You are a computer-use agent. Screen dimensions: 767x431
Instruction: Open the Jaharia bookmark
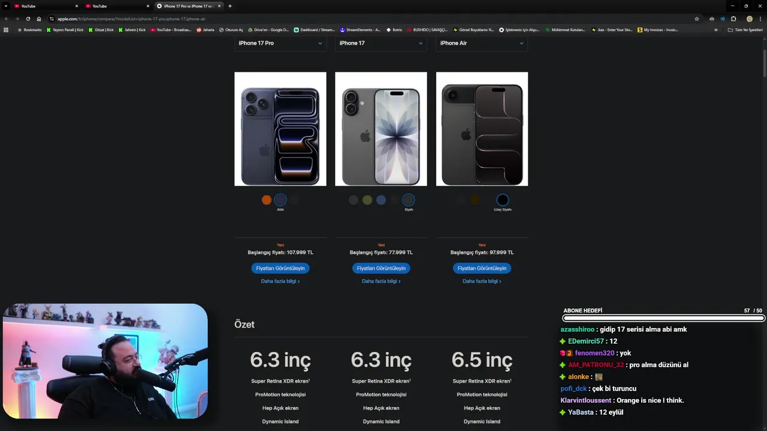[x=206, y=29]
